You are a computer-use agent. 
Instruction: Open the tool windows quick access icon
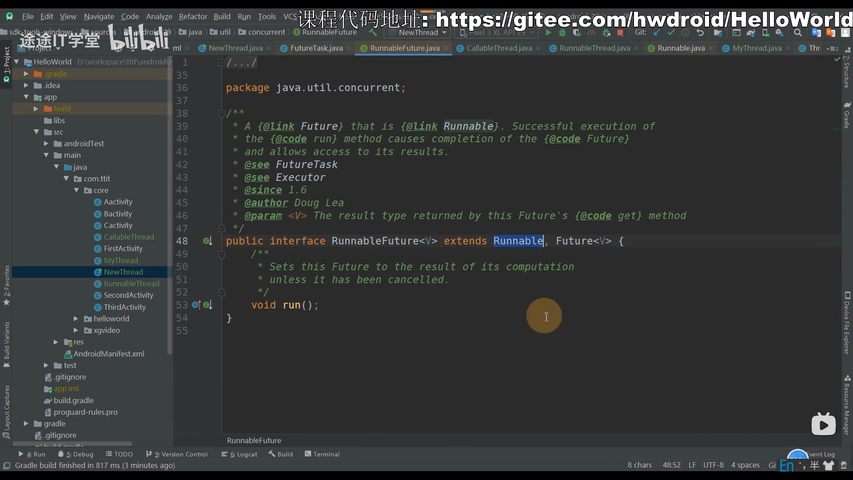(x=7, y=465)
